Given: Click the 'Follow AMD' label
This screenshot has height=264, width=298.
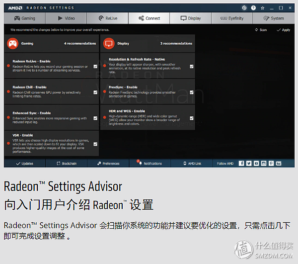Looking at the screenshot, I should pos(225,164).
